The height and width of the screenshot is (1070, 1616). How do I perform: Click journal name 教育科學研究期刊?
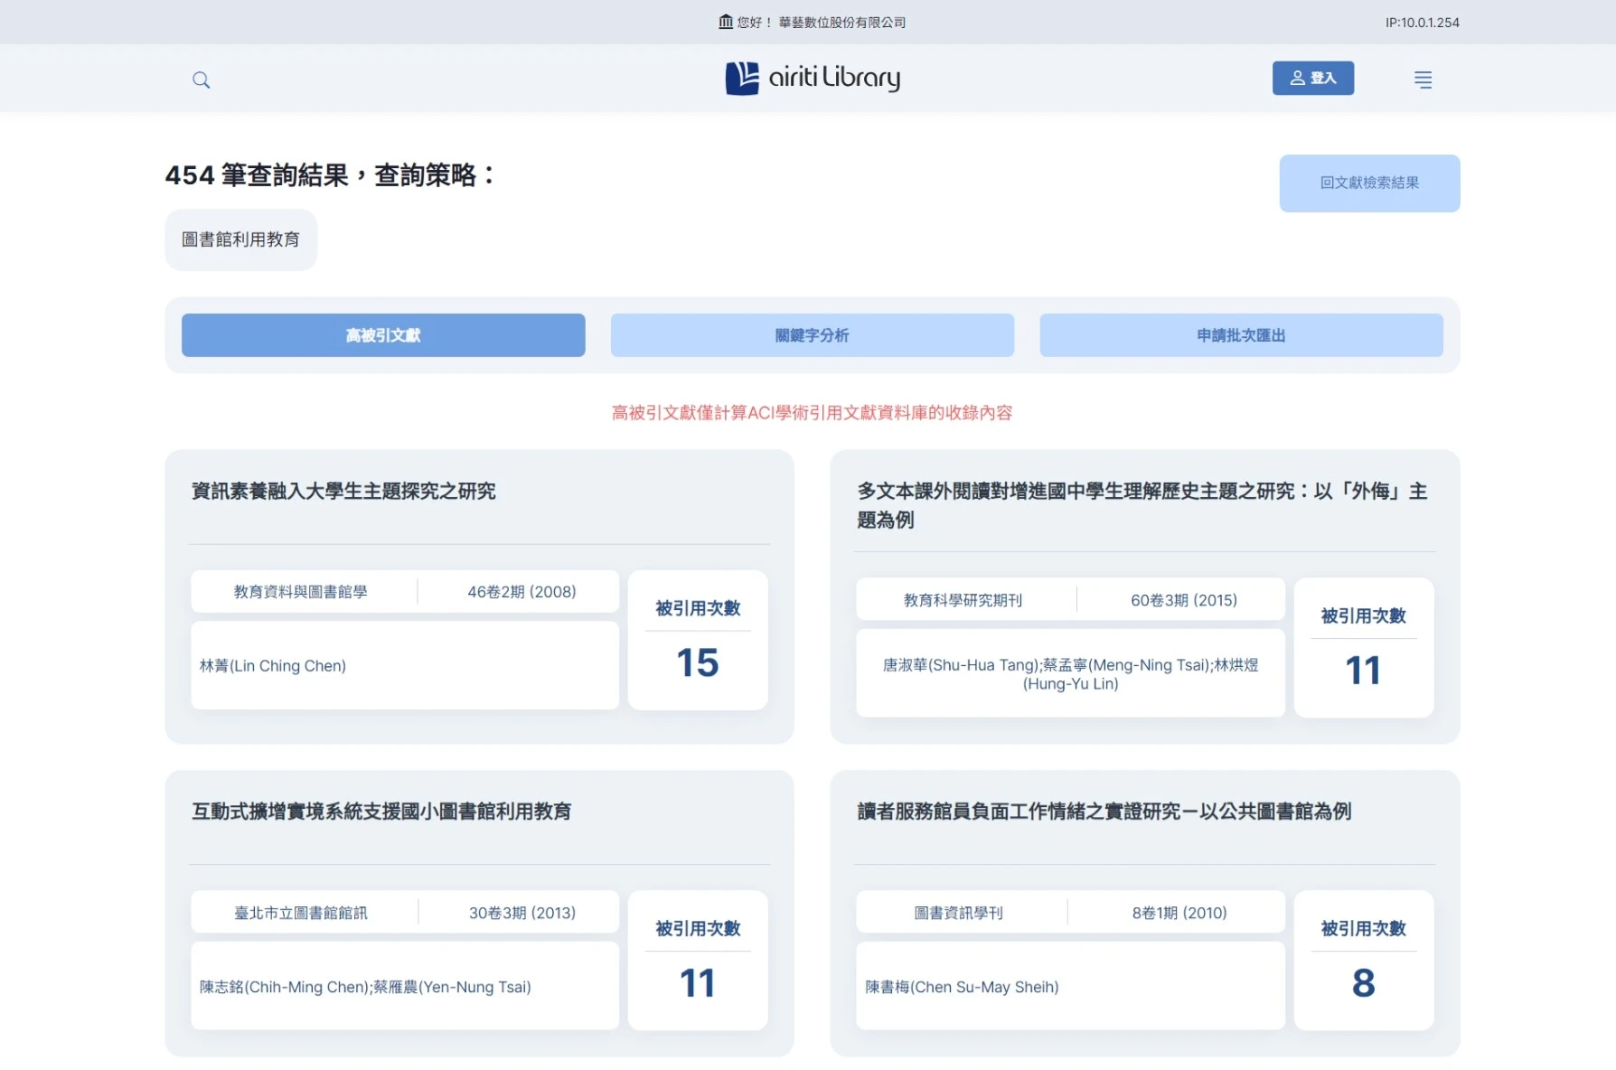pyautogui.click(x=963, y=600)
